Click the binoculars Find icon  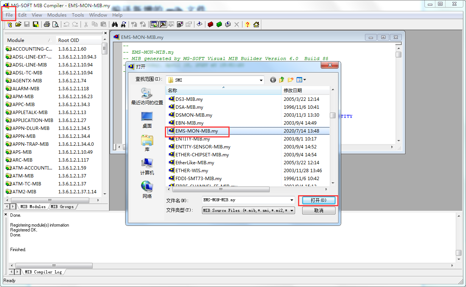(x=115, y=24)
